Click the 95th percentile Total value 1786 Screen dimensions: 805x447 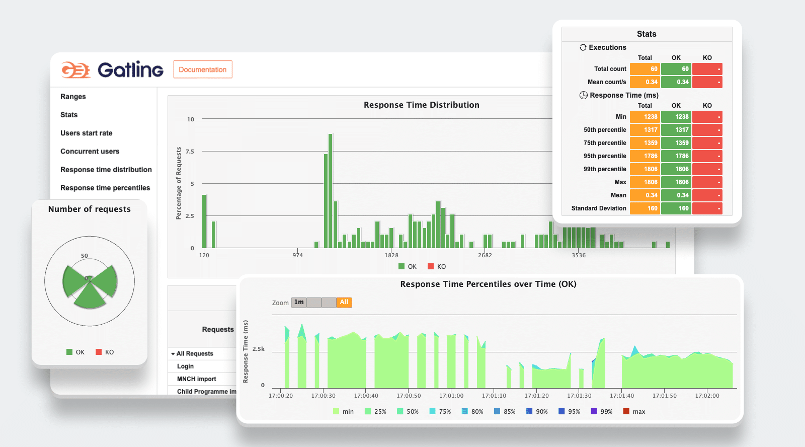(645, 156)
